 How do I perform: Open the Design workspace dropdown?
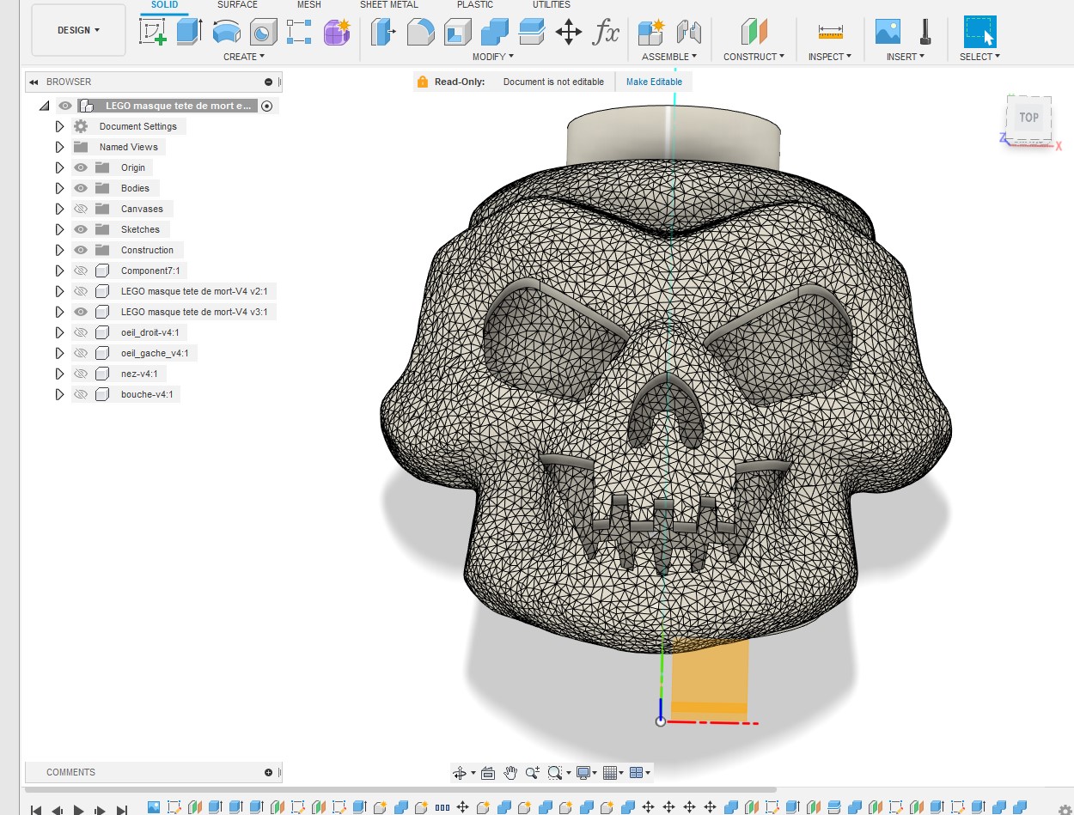pos(78,30)
